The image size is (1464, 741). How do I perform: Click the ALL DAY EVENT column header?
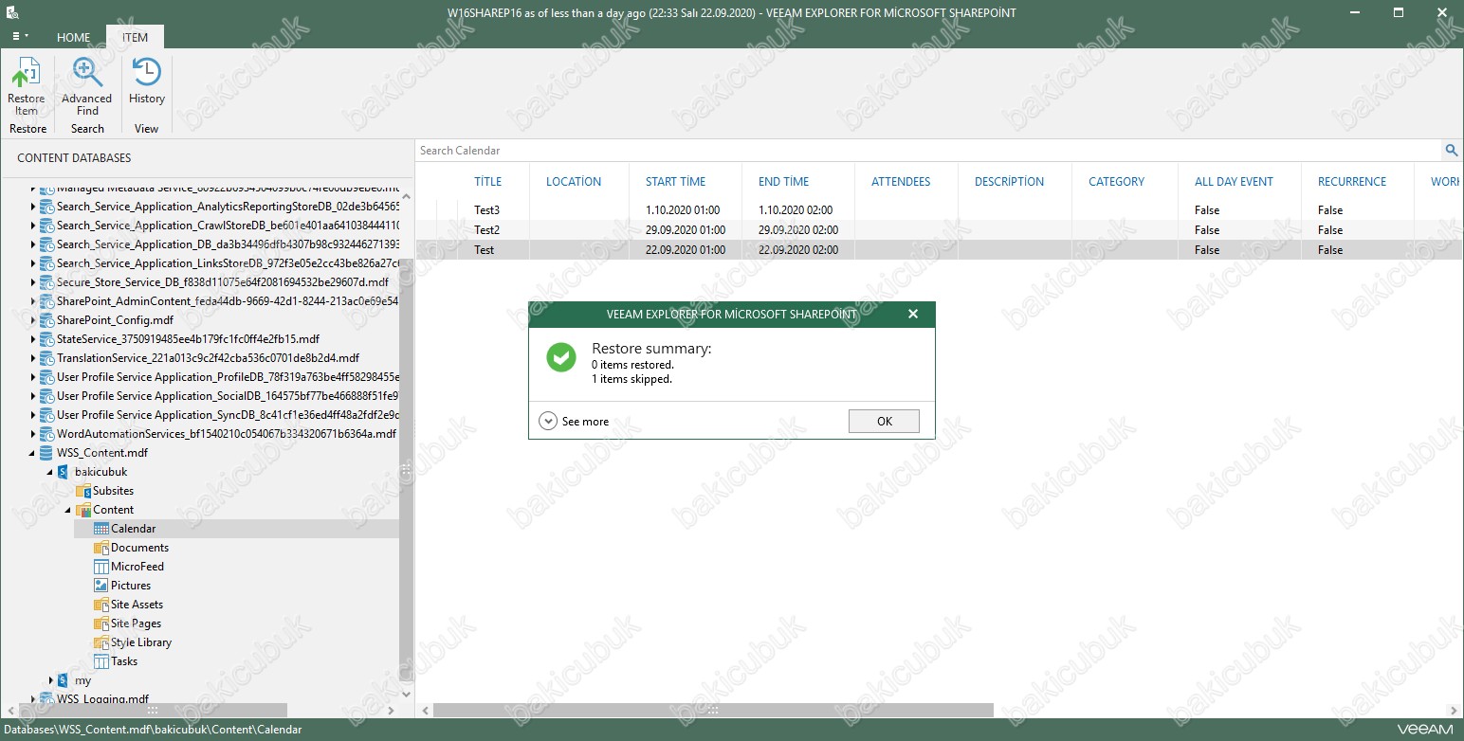(1234, 181)
